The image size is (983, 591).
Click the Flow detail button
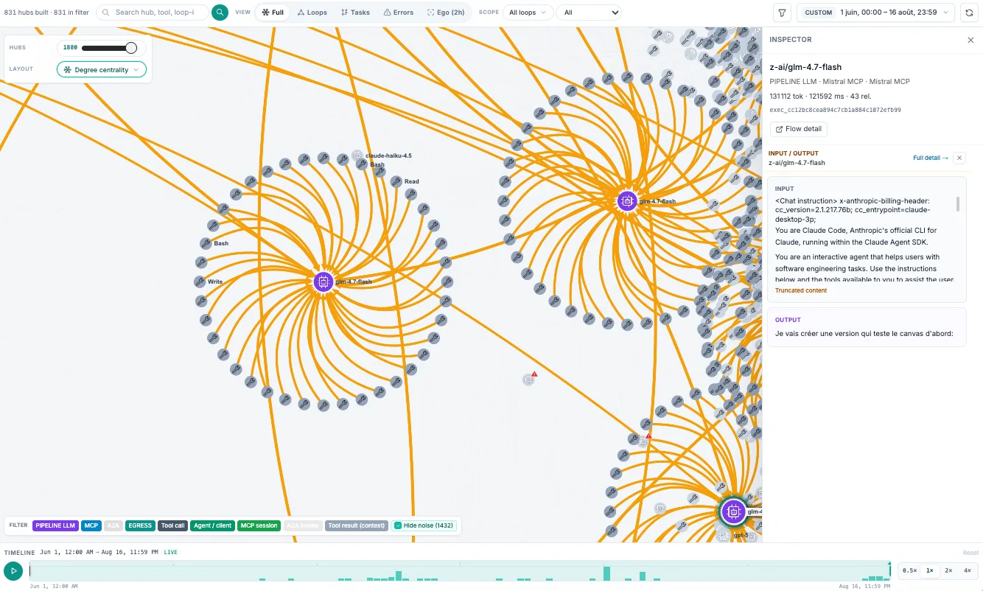(x=798, y=129)
